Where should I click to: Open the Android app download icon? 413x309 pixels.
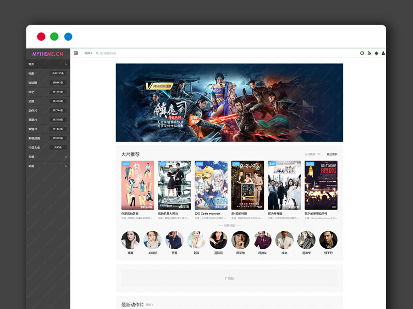[376, 53]
